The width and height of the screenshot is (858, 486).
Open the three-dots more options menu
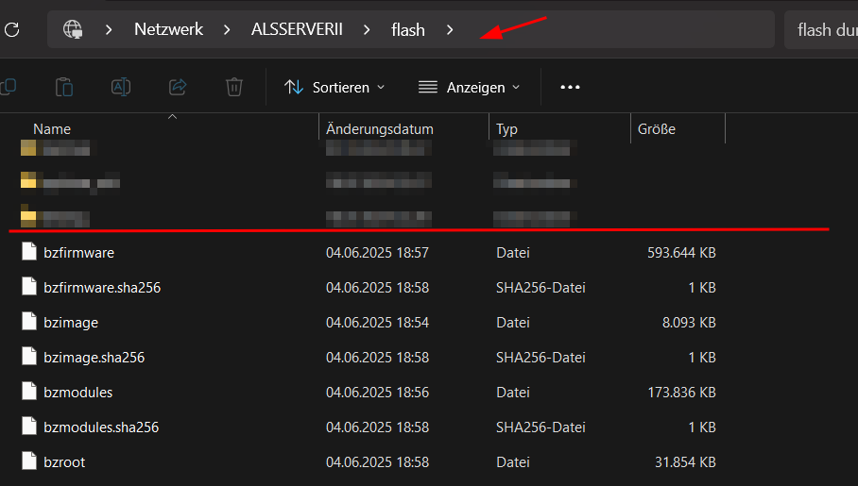click(x=570, y=87)
